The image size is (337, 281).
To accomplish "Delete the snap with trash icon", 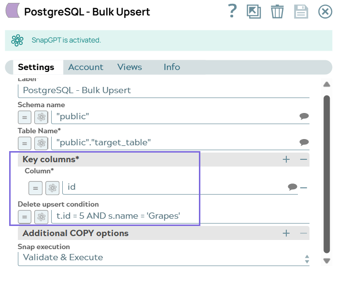I will [277, 12].
